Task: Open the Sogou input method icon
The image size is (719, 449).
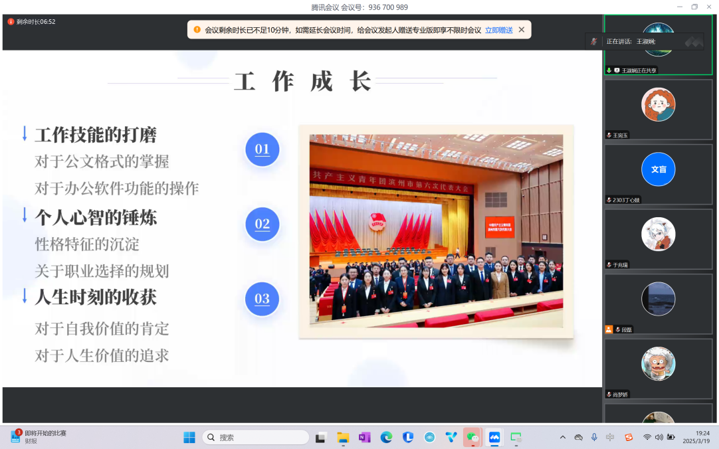Action: tap(629, 437)
